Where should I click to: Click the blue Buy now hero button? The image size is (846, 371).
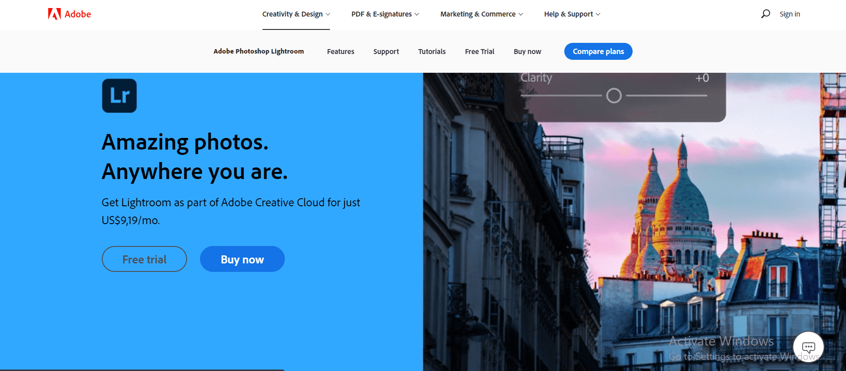point(242,259)
